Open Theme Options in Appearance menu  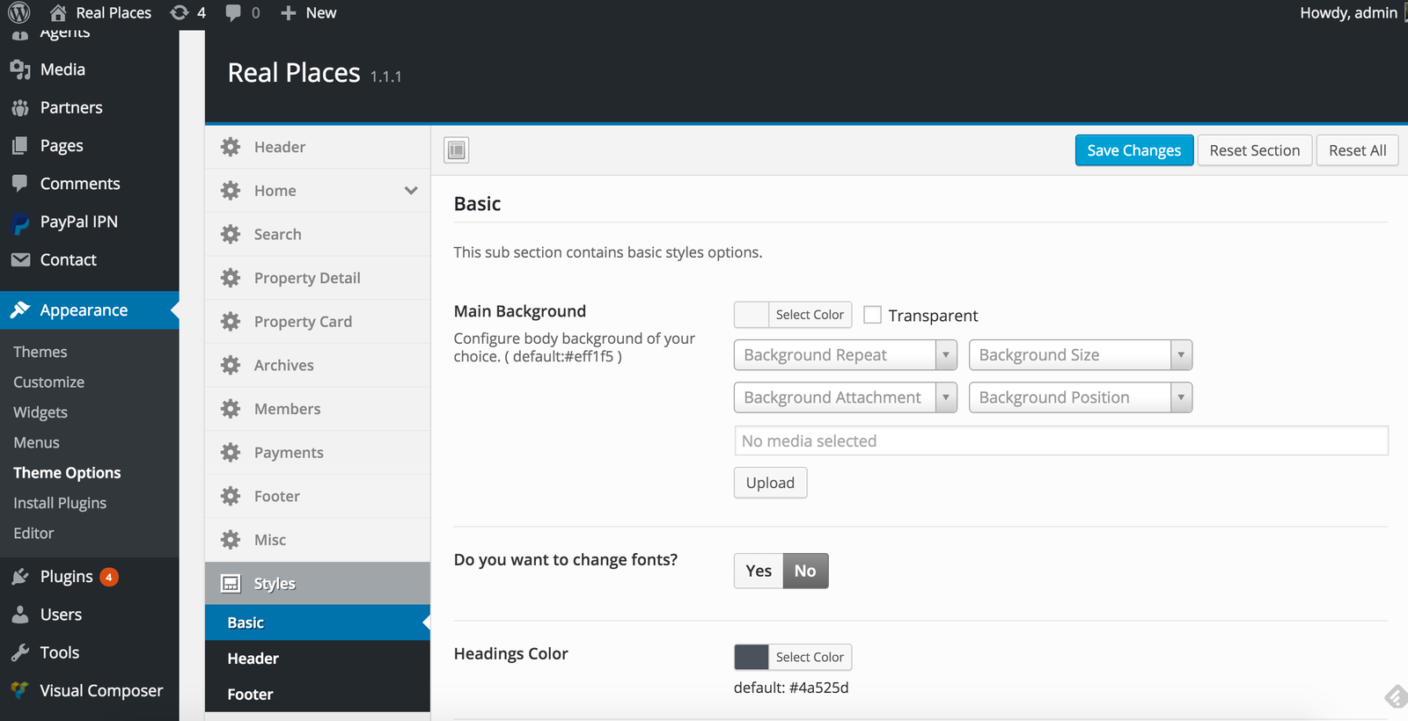(x=67, y=473)
